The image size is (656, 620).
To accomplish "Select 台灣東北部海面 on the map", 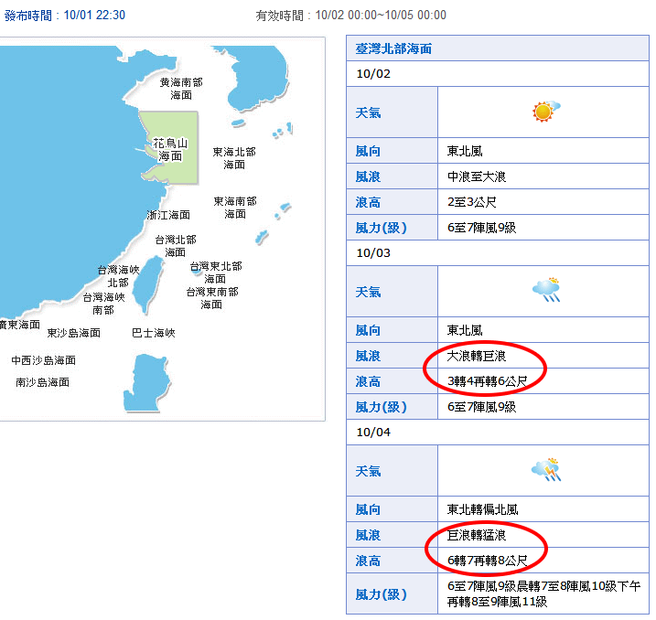I will point(216,273).
